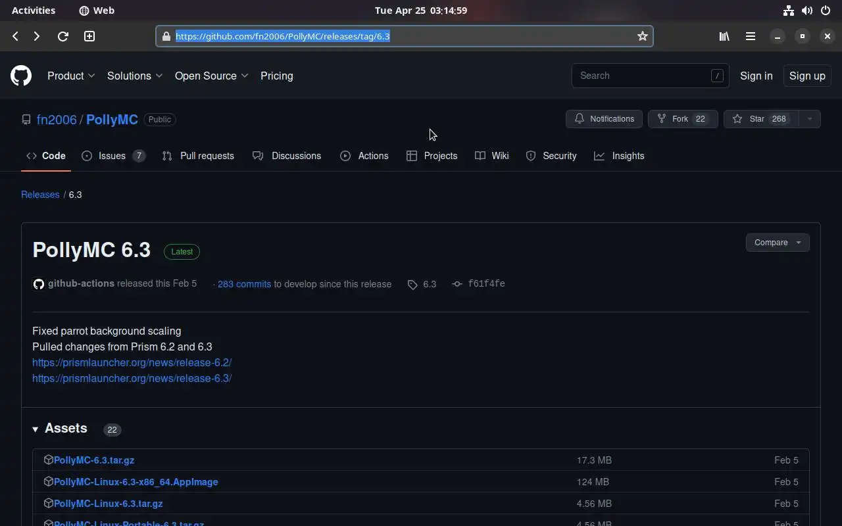Click the Sign in link
The image size is (842, 526).
[x=756, y=76]
